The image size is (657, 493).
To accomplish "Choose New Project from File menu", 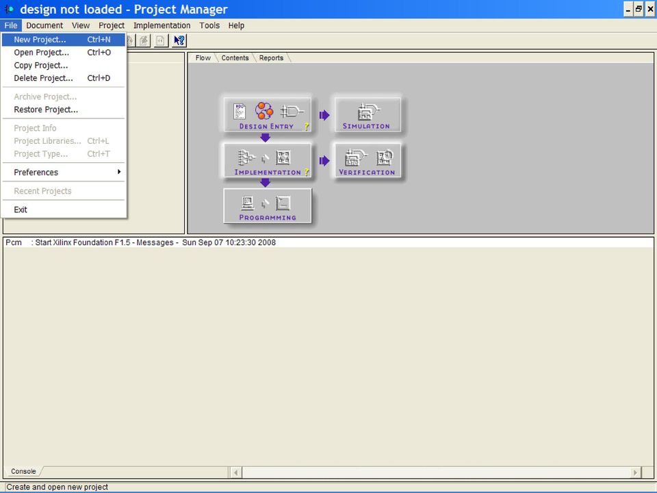I will [64, 40].
